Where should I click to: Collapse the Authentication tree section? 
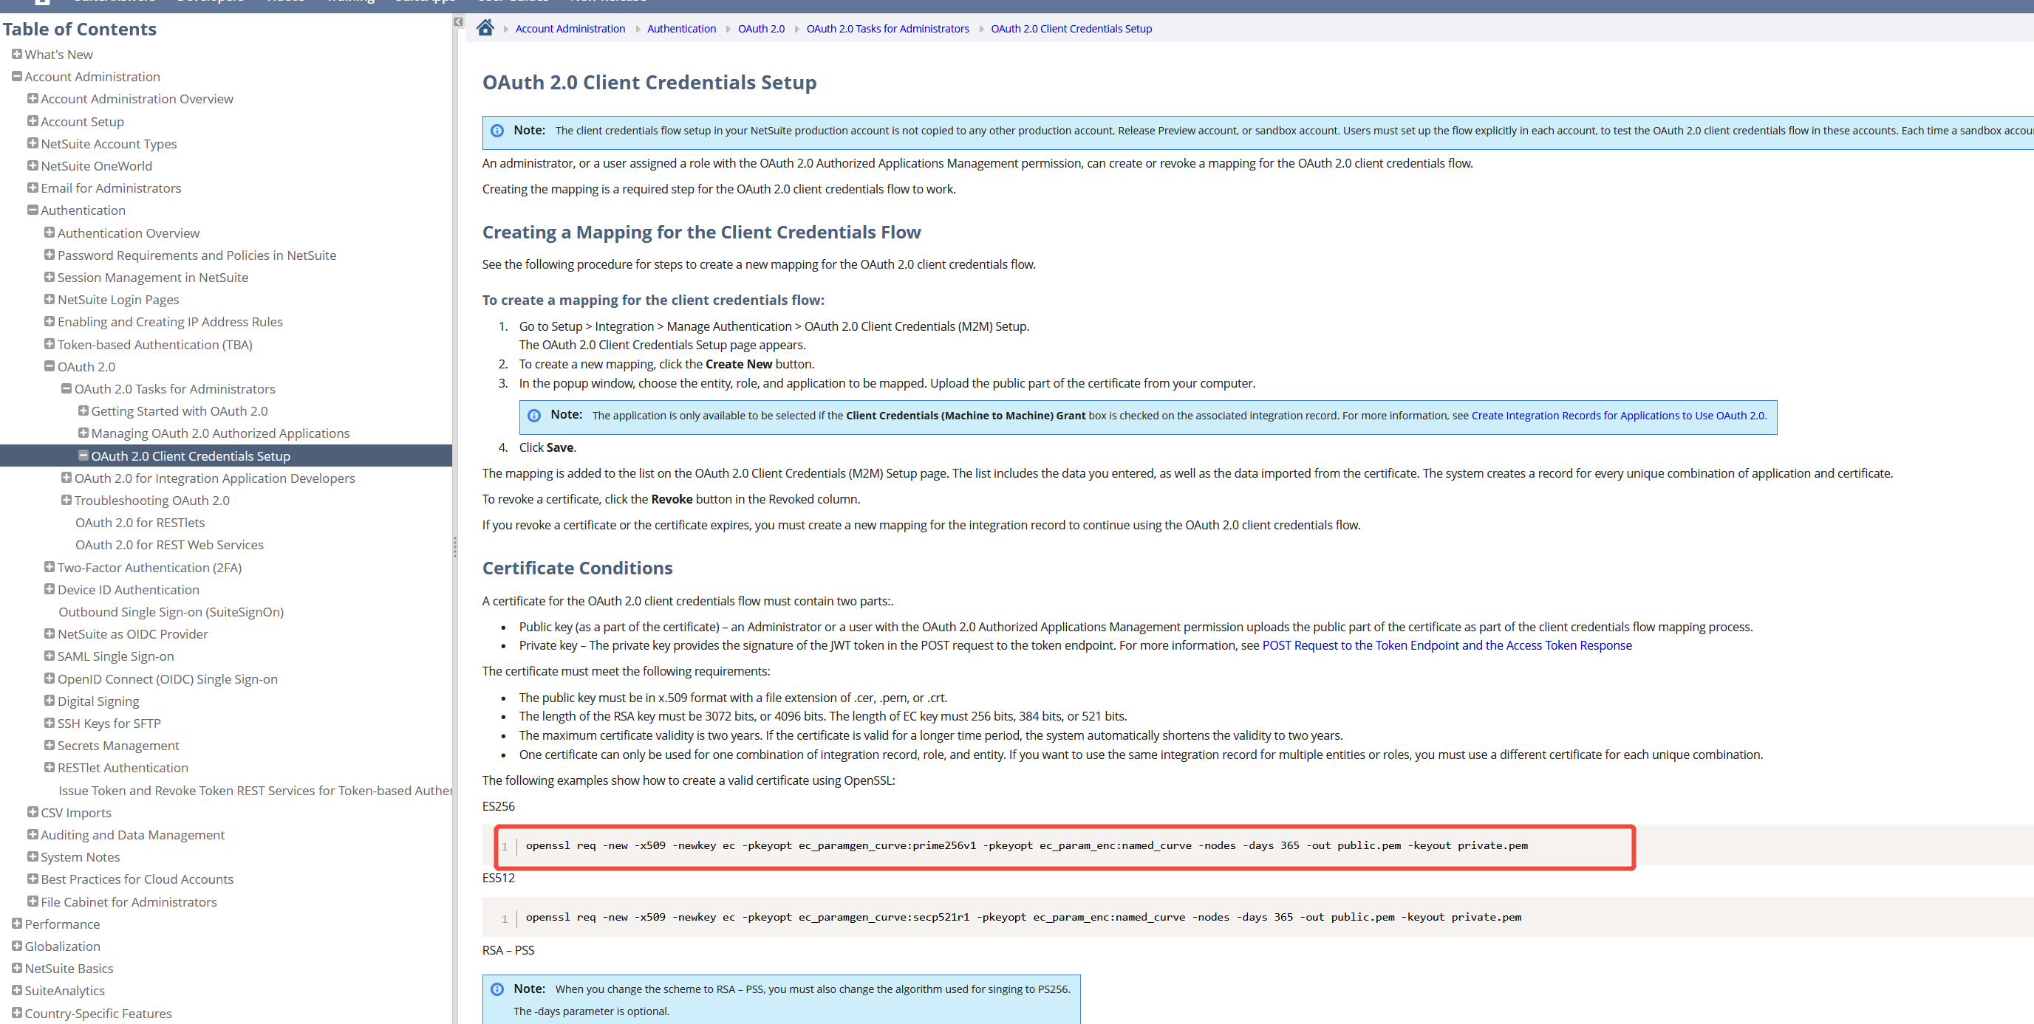pyautogui.click(x=33, y=210)
